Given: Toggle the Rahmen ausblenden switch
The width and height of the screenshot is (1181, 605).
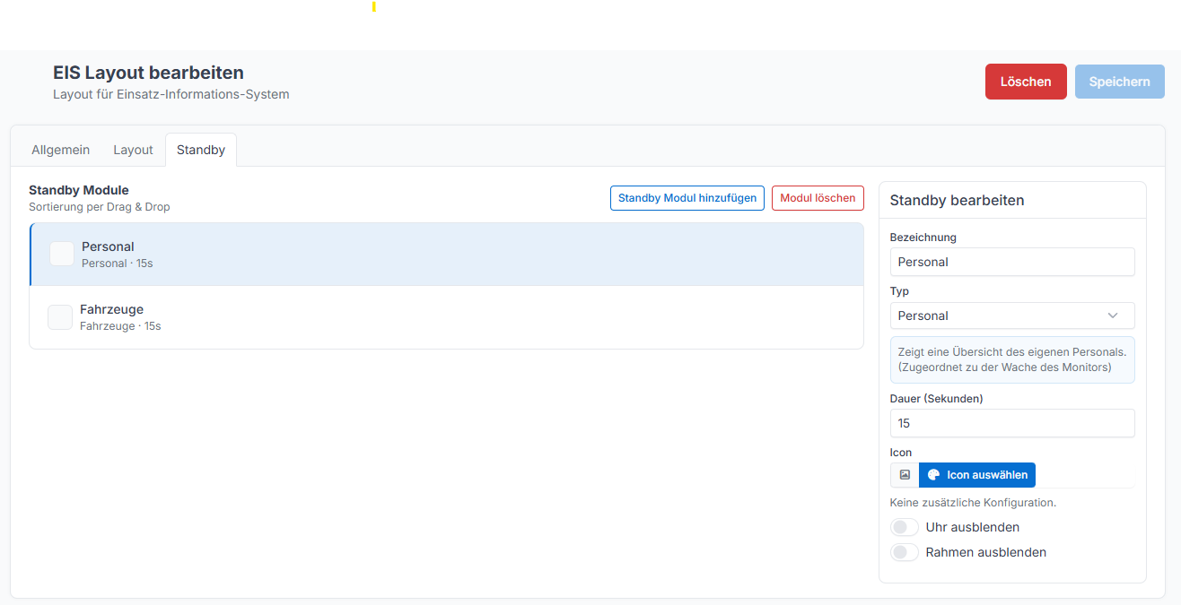Looking at the screenshot, I should click(905, 552).
